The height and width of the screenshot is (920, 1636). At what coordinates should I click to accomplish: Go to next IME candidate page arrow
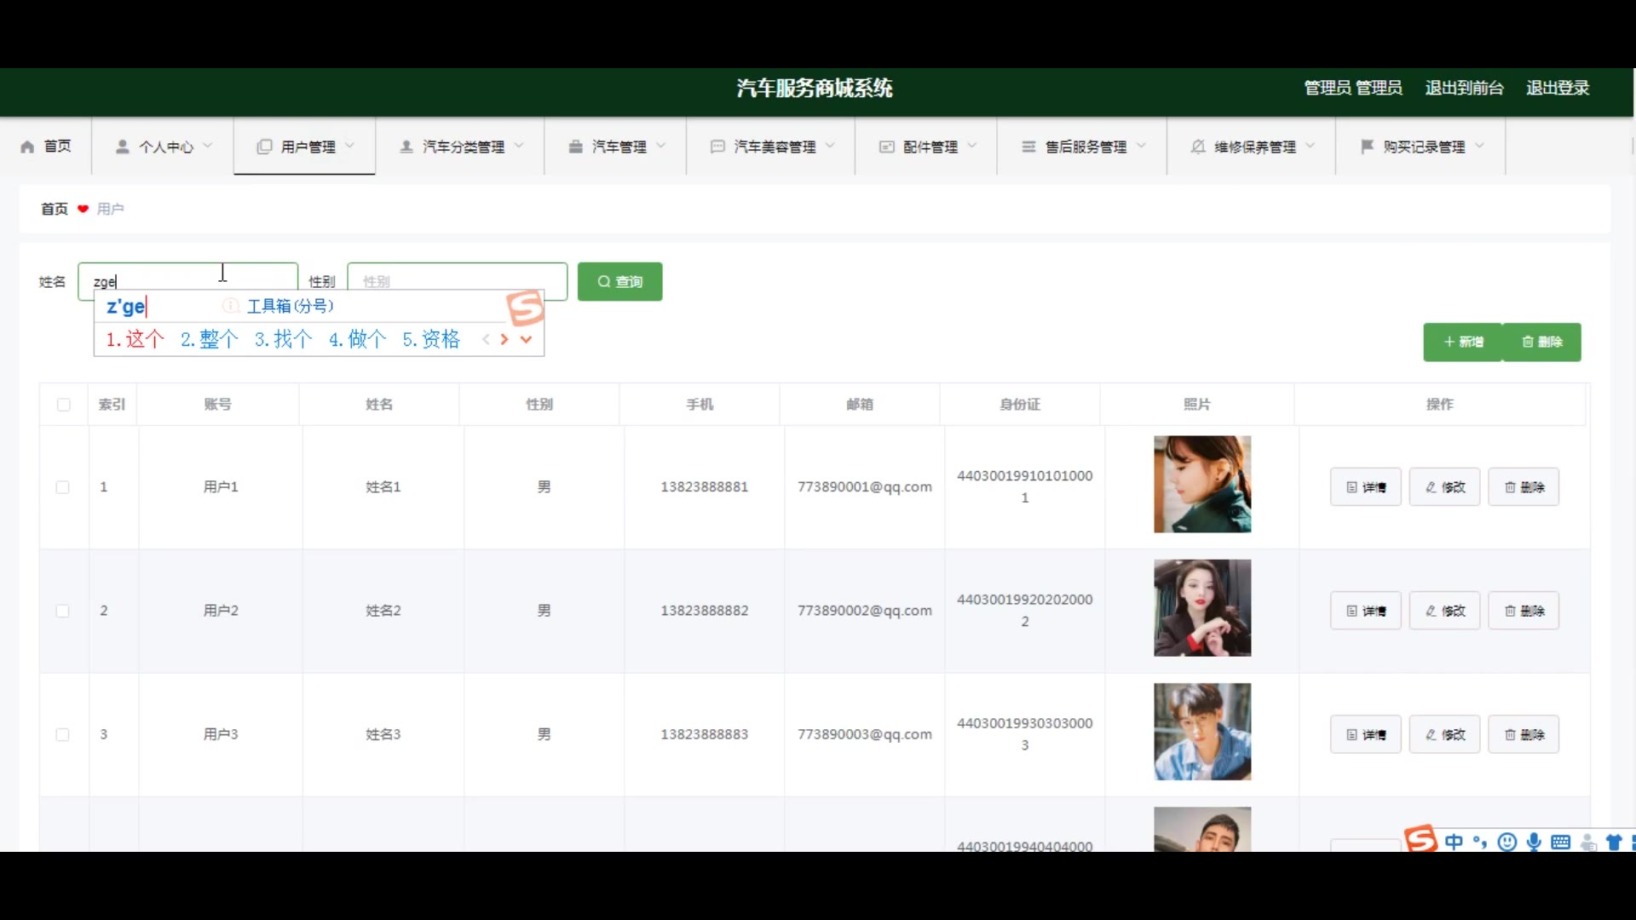coord(504,339)
